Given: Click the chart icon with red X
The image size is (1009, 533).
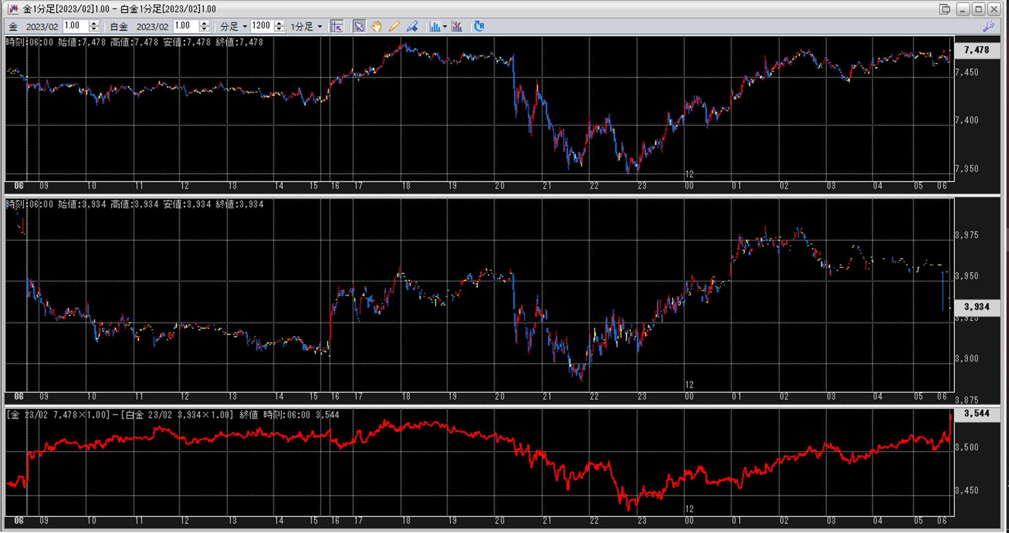Looking at the screenshot, I should point(457,26).
